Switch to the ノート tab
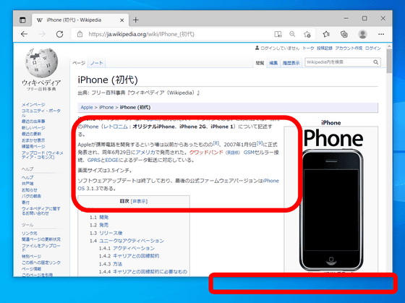405x303 pixels. (x=97, y=63)
